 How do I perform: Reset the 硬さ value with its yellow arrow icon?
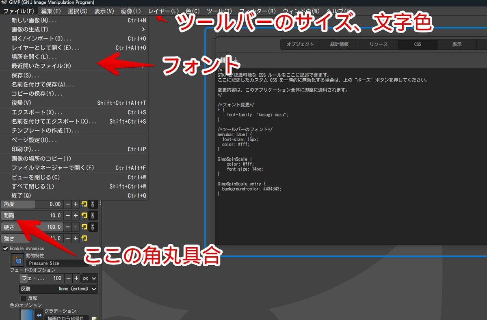click(84, 227)
